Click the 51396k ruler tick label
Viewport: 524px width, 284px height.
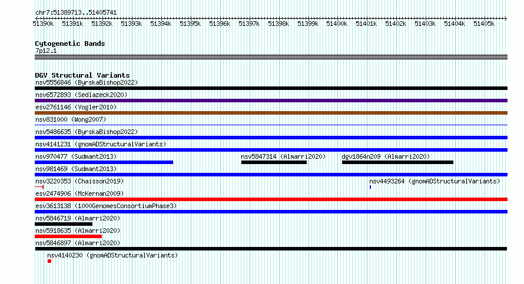click(220, 24)
